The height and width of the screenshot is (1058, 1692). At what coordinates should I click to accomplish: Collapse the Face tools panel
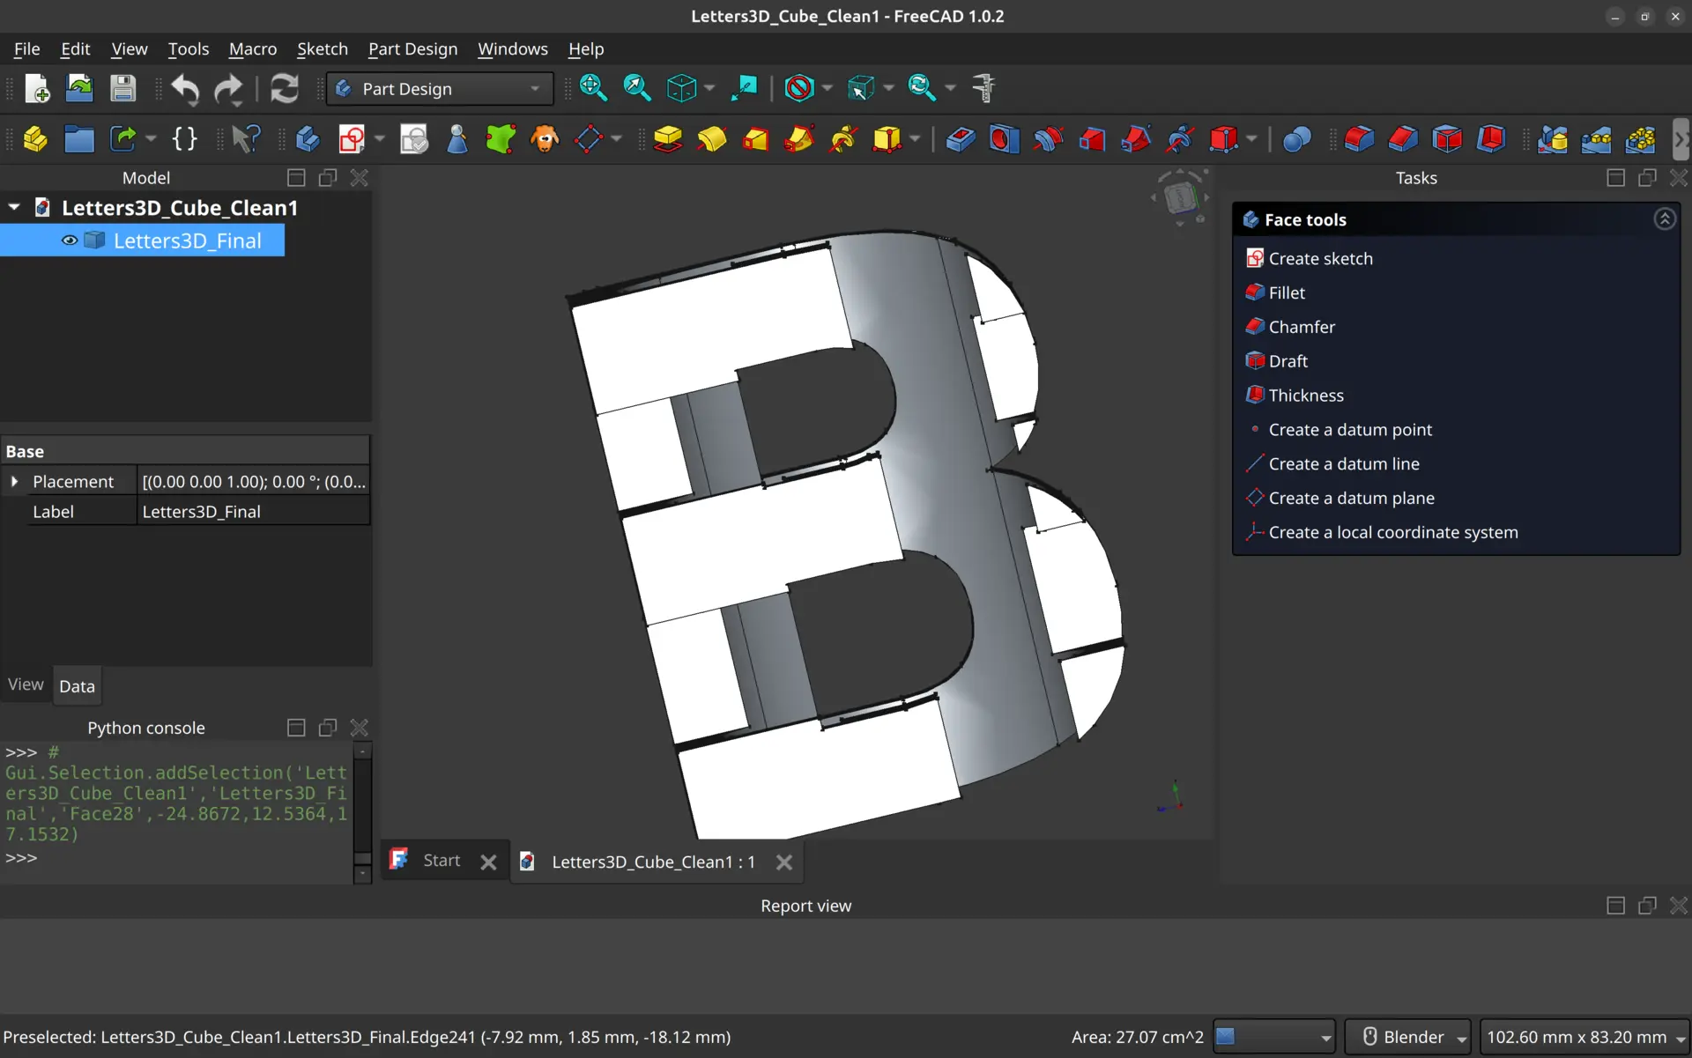pyautogui.click(x=1664, y=219)
